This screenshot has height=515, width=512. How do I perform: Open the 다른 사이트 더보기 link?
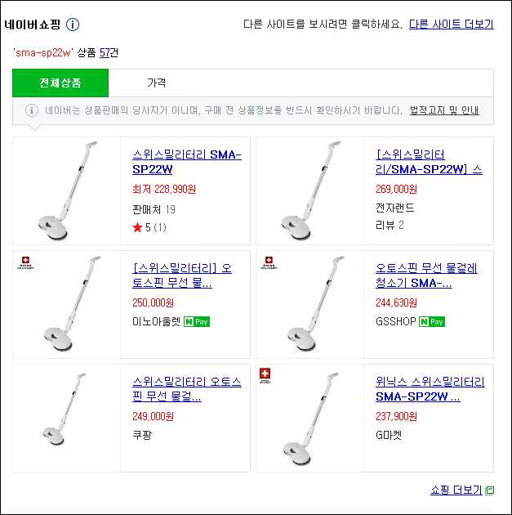452,25
